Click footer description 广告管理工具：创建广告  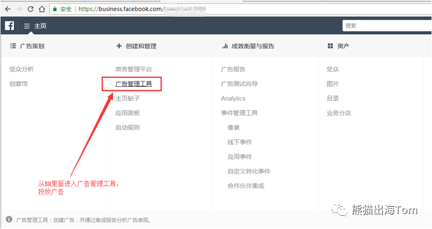(x=83, y=220)
